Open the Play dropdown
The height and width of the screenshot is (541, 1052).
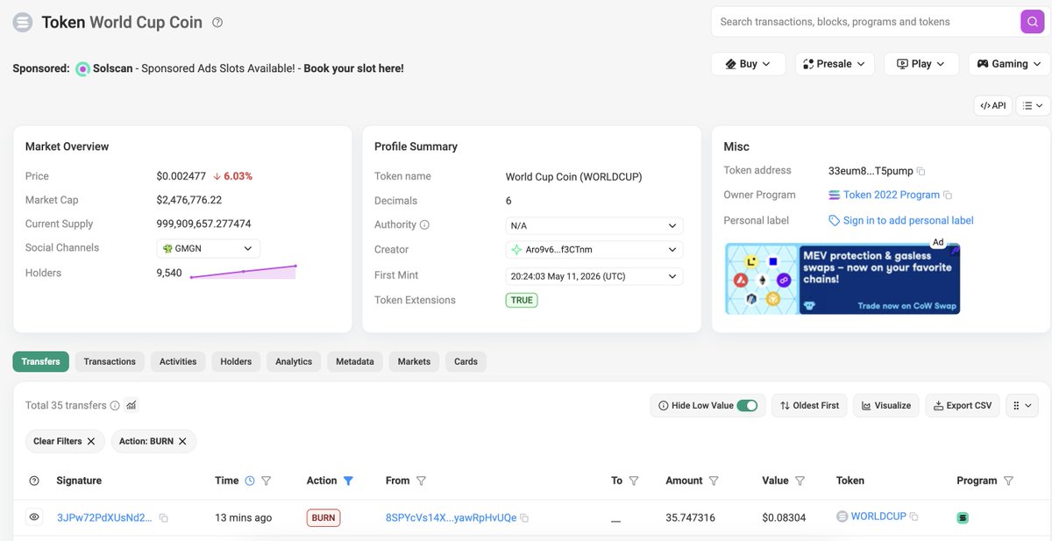921,64
